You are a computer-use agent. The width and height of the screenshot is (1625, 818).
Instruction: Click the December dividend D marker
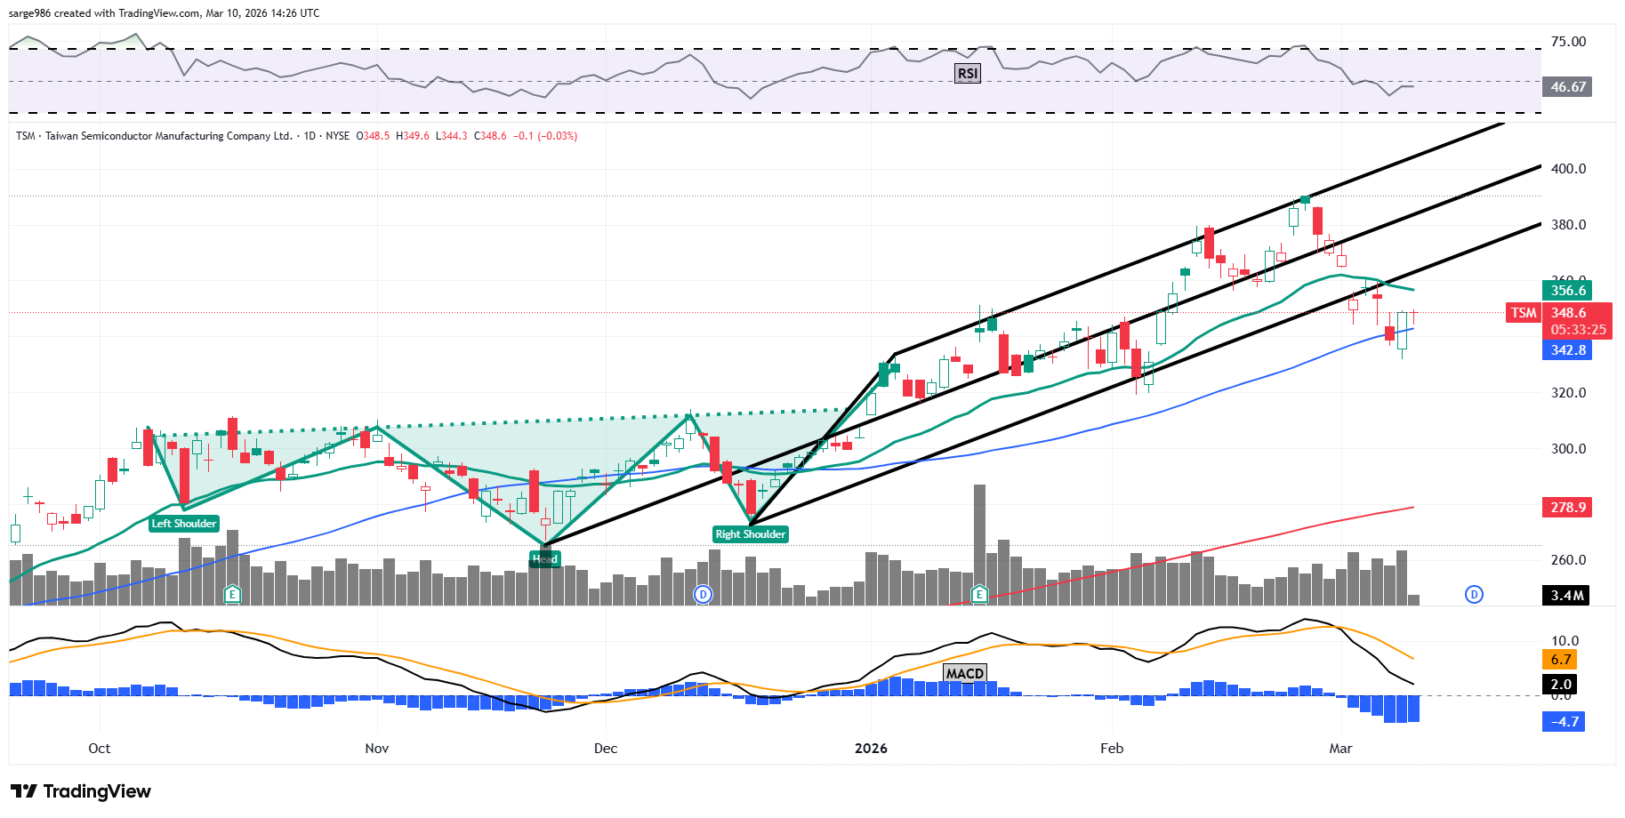703,594
